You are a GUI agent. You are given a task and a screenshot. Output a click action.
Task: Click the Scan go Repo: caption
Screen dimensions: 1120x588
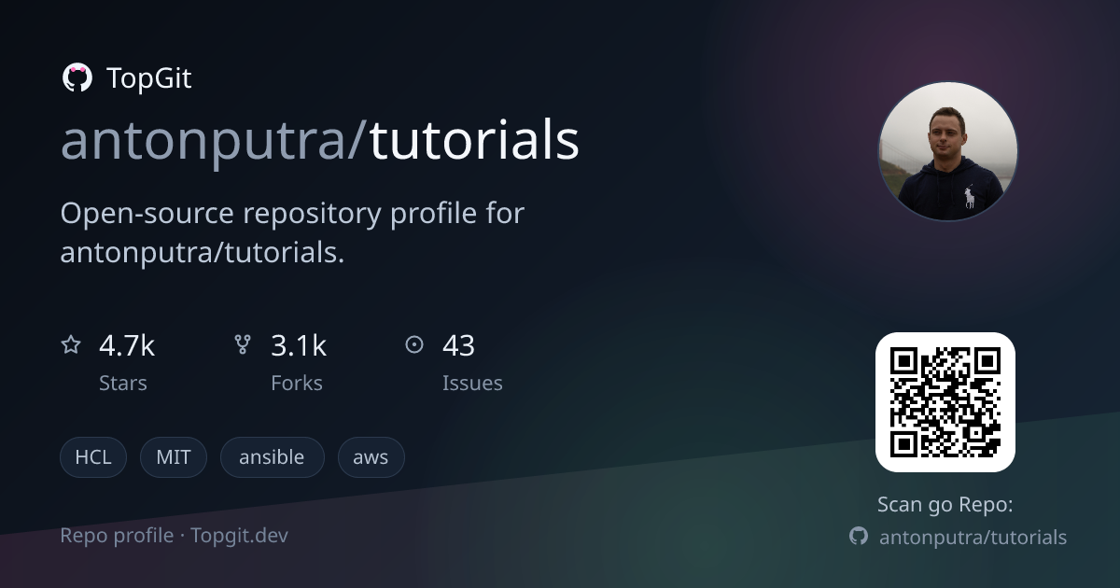945,505
